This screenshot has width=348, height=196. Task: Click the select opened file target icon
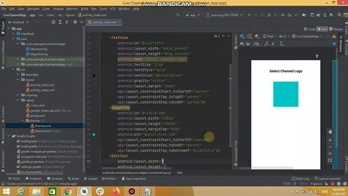pyautogui.click(x=53, y=22)
